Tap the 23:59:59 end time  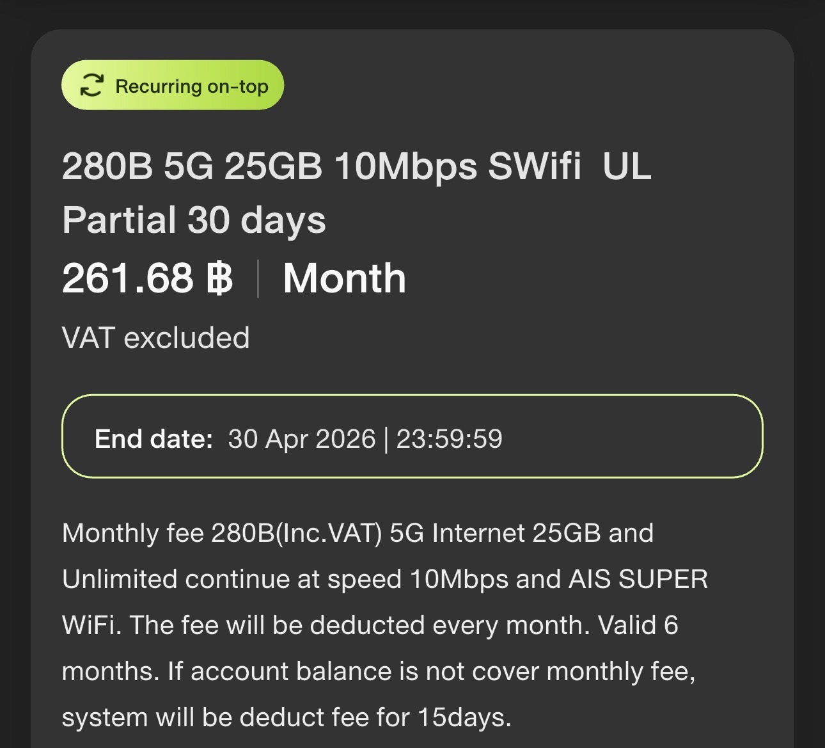coord(449,439)
